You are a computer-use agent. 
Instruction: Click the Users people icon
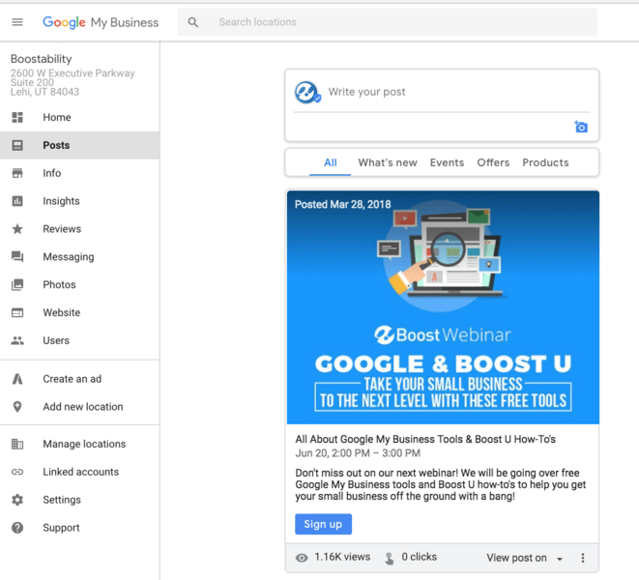pos(17,340)
